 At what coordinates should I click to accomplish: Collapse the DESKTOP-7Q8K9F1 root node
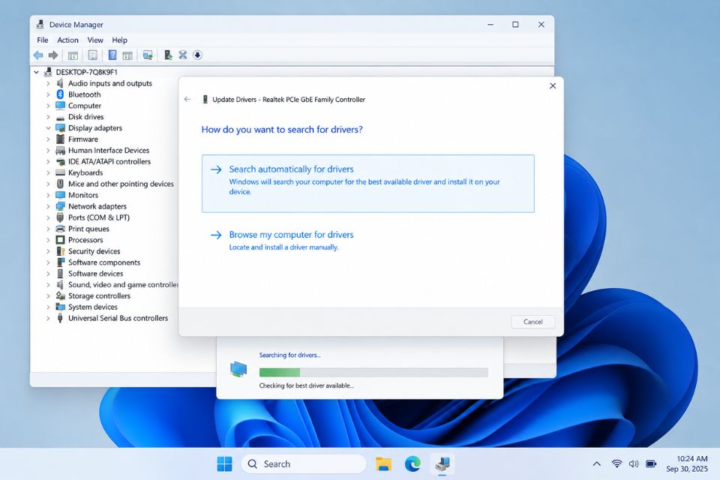point(36,72)
